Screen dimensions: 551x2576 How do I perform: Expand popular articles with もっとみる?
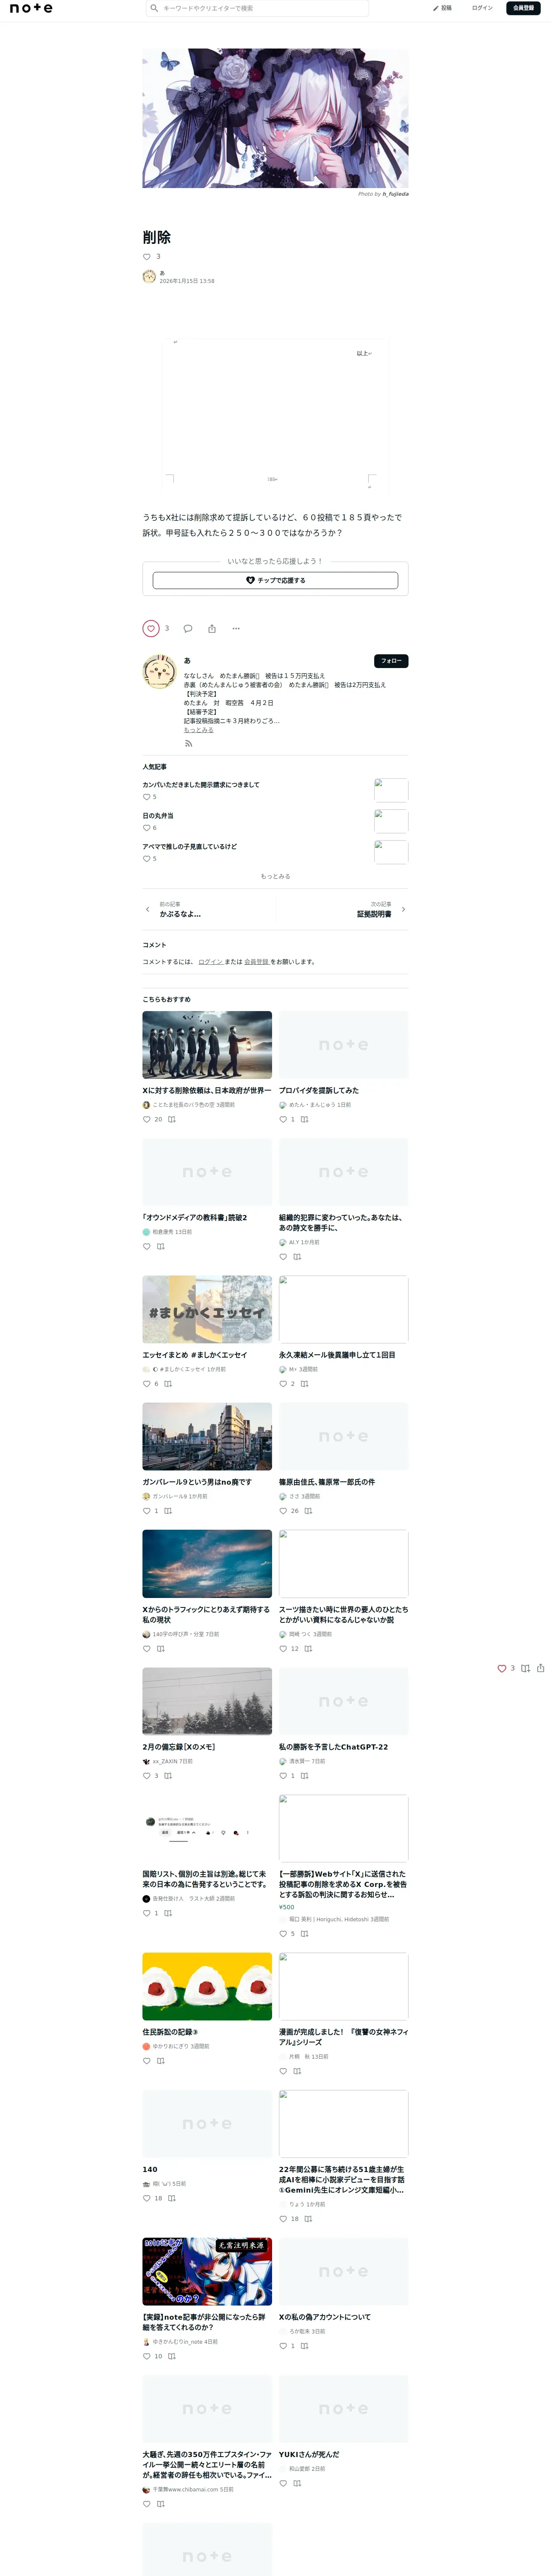275,876
